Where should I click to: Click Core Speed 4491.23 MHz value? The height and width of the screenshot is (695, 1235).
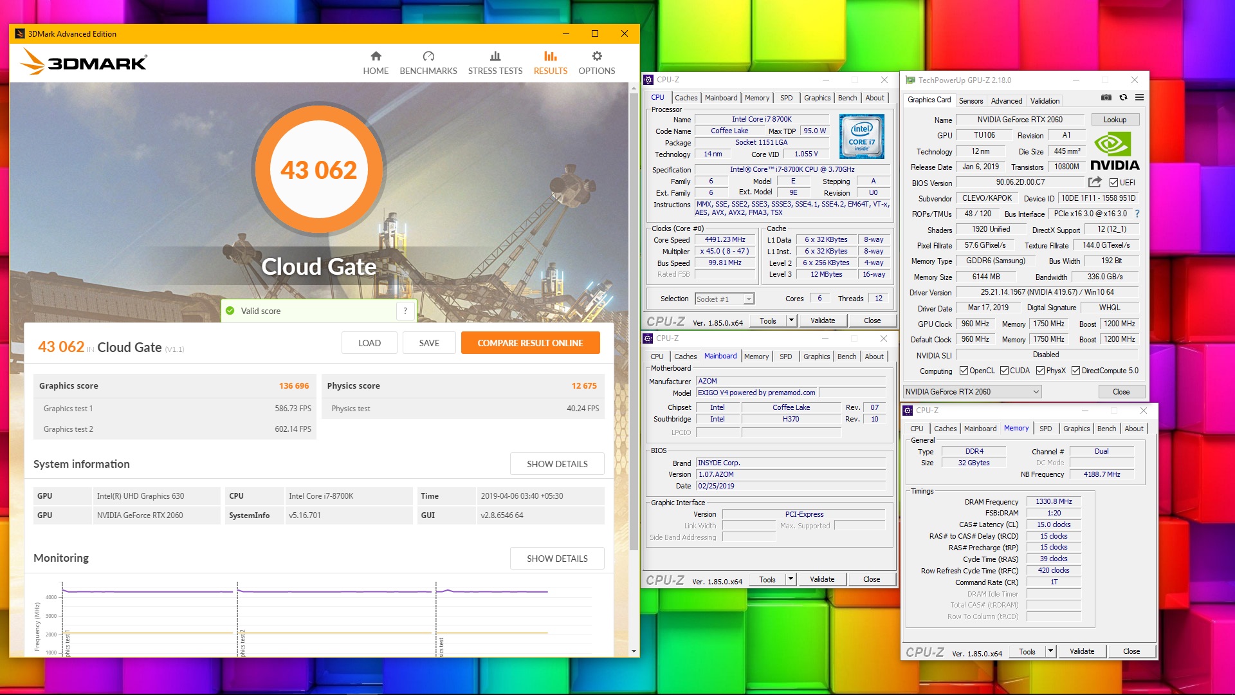pos(725,239)
